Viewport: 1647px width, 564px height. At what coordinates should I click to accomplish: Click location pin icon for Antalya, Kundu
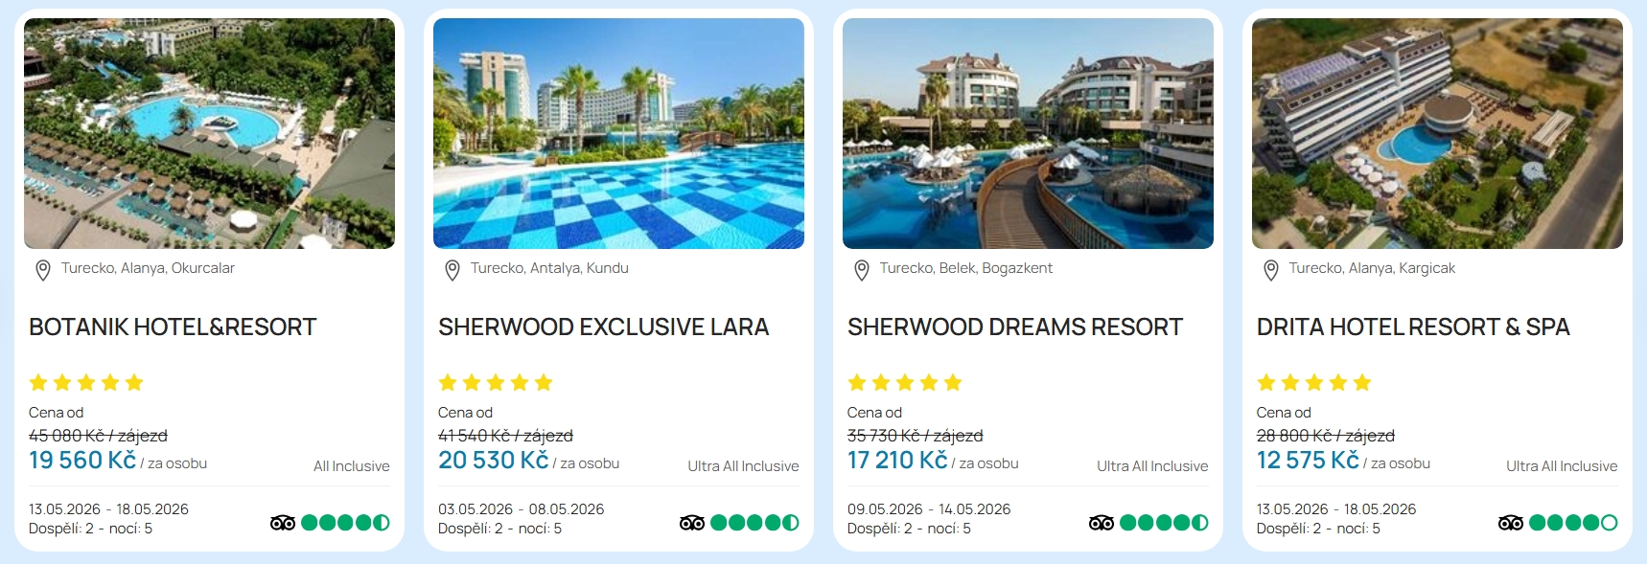pyautogui.click(x=452, y=270)
